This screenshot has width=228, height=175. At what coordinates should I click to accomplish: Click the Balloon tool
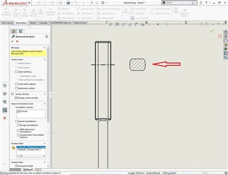pos(63,9)
